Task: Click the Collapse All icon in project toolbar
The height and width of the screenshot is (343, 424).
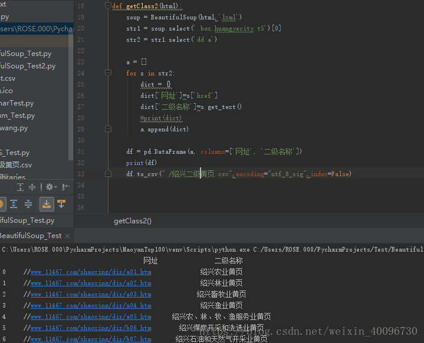Action: [x=32, y=187]
